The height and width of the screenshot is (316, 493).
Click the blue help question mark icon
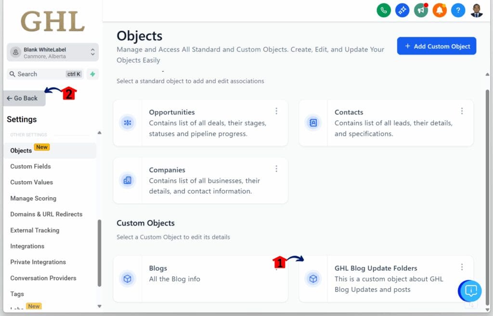[458, 10]
